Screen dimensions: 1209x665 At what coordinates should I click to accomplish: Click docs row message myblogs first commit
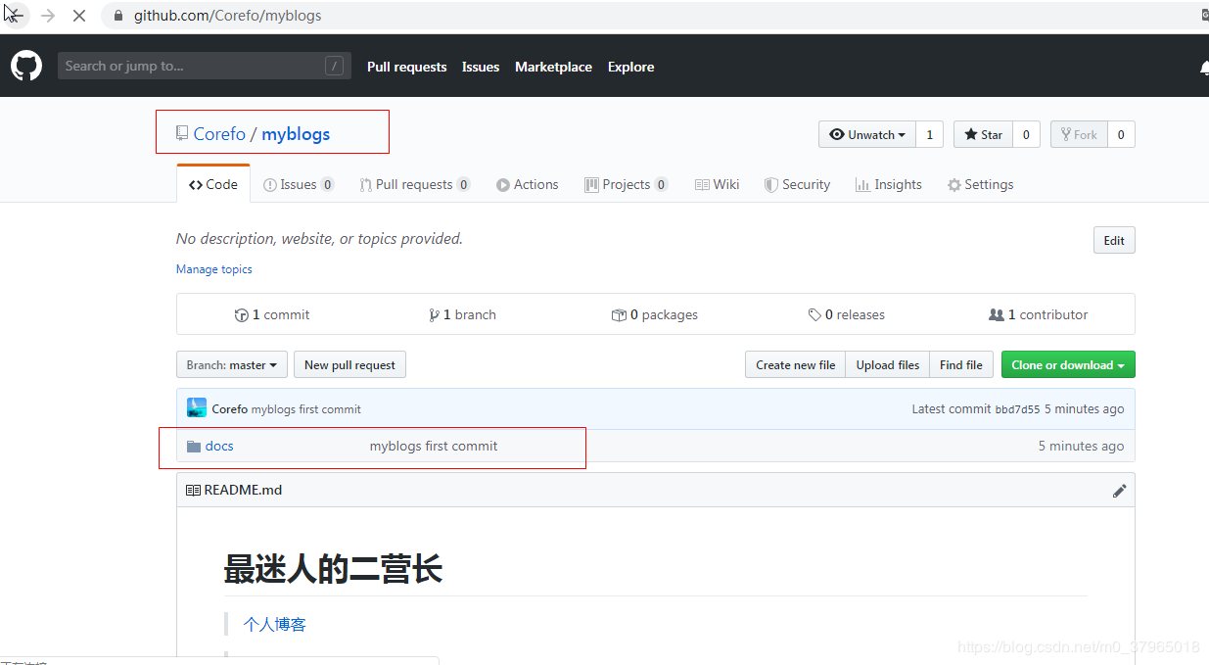click(x=434, y=446)
